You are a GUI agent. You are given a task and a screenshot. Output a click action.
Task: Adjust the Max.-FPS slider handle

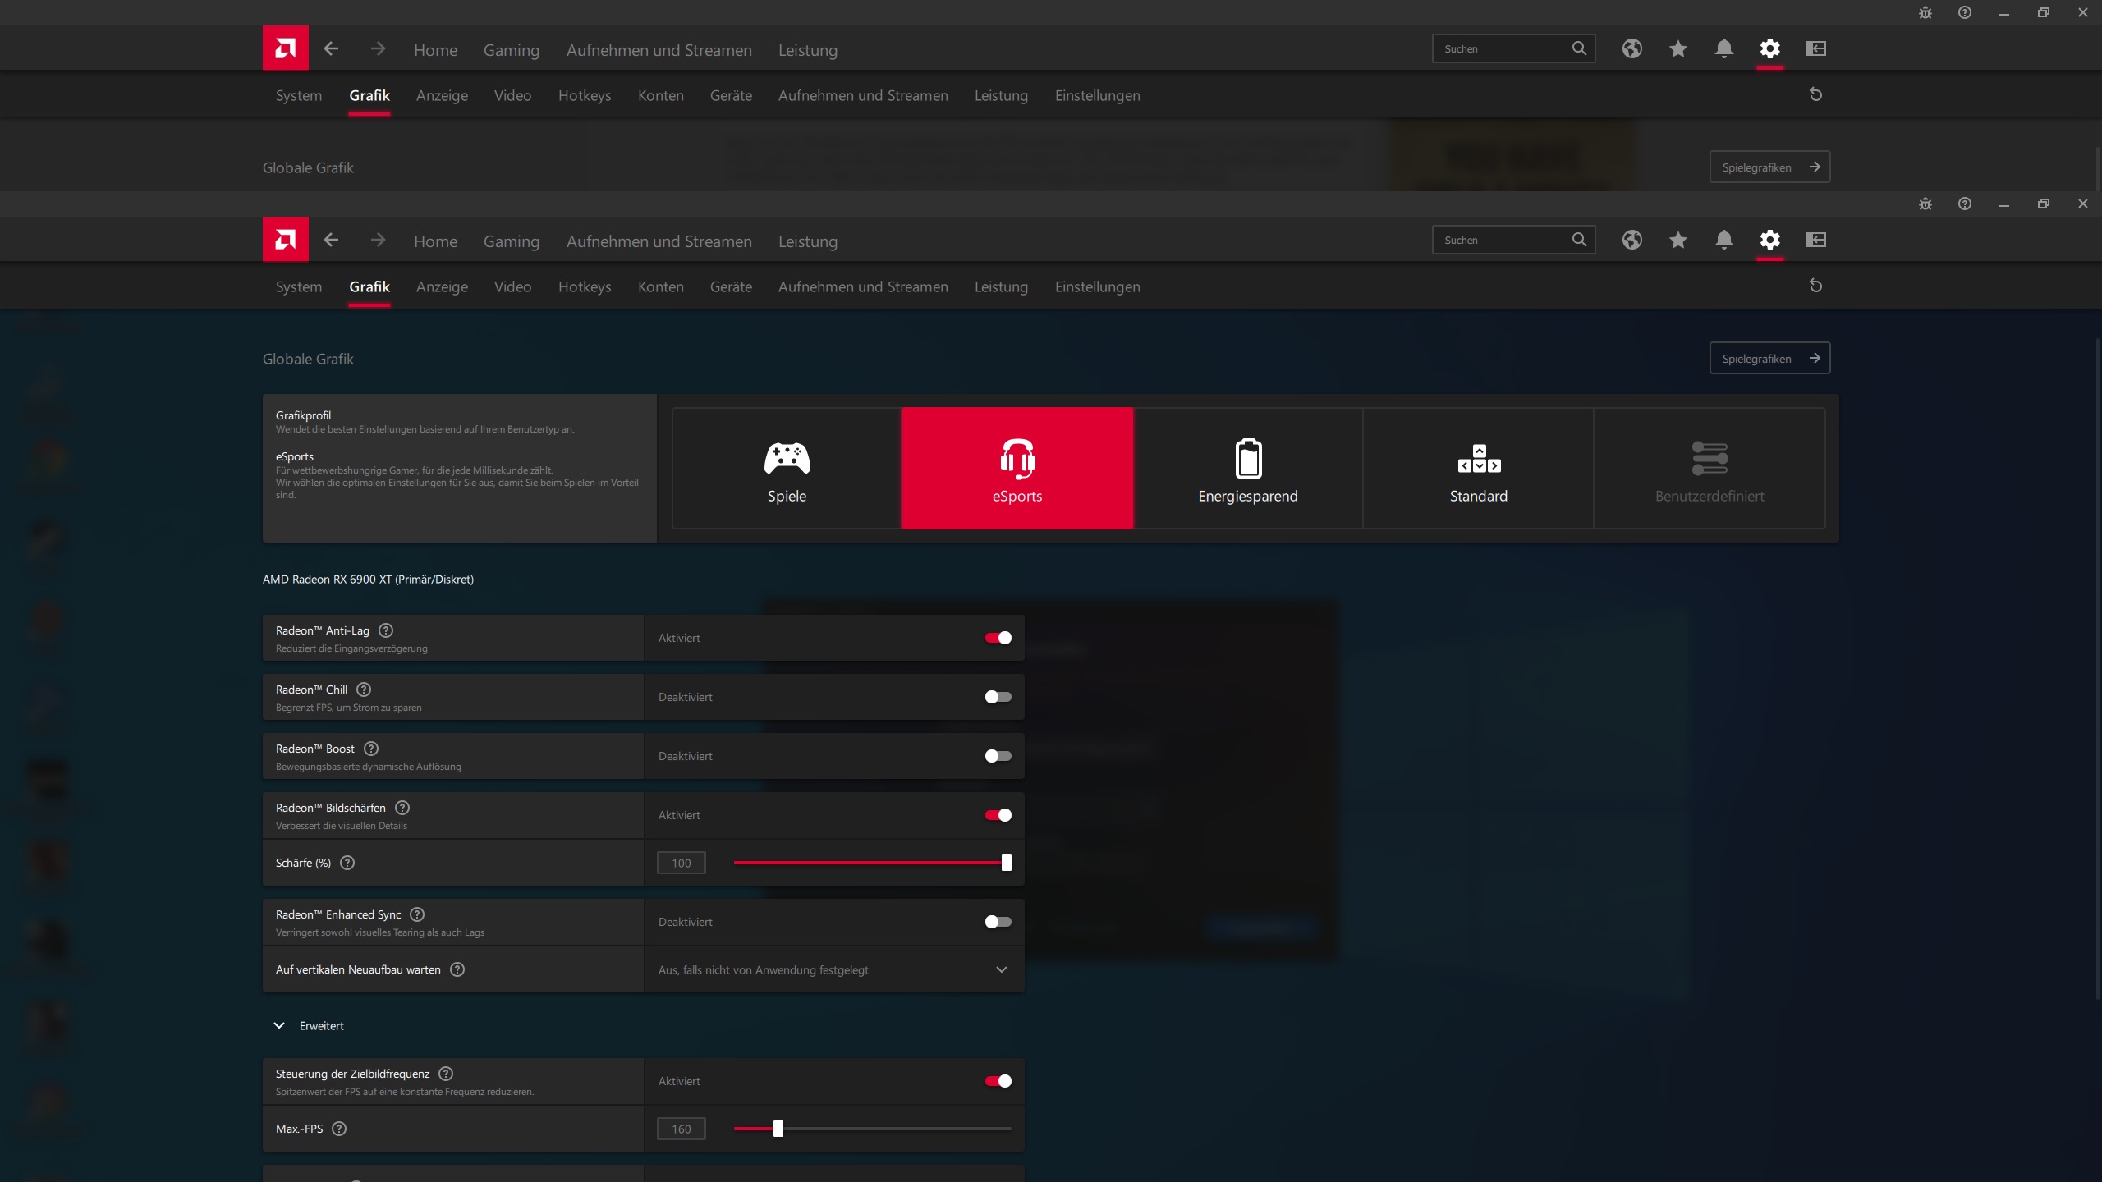point(778,1129)
